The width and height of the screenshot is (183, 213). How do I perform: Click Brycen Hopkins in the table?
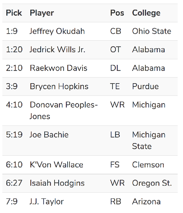[x=59, y=87]
